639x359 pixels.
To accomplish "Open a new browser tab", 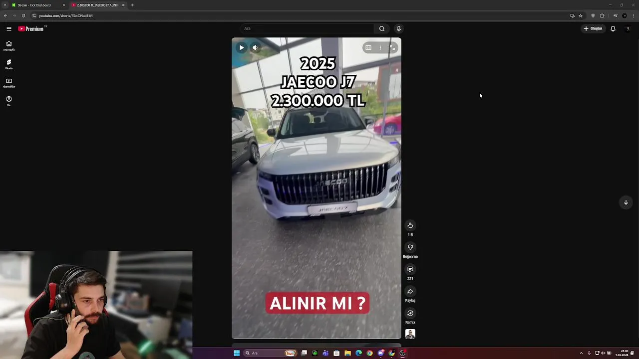I will [x=132, y=5].
